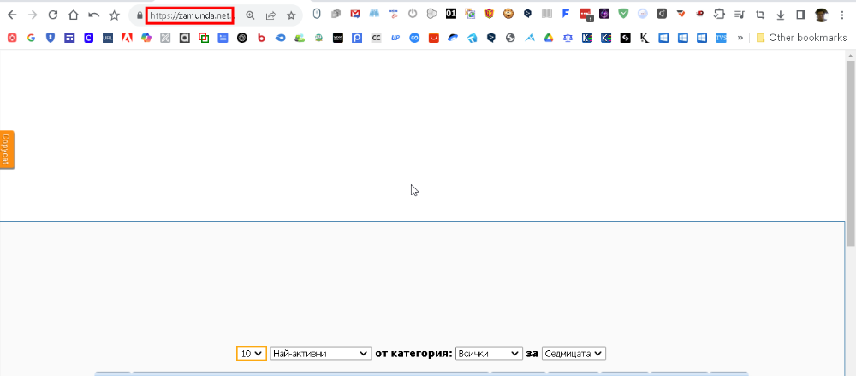Image resolution: width=856 pixels, height=376 pixels.
Task: Open the Gmail extension icon
Action: point(355,15)
